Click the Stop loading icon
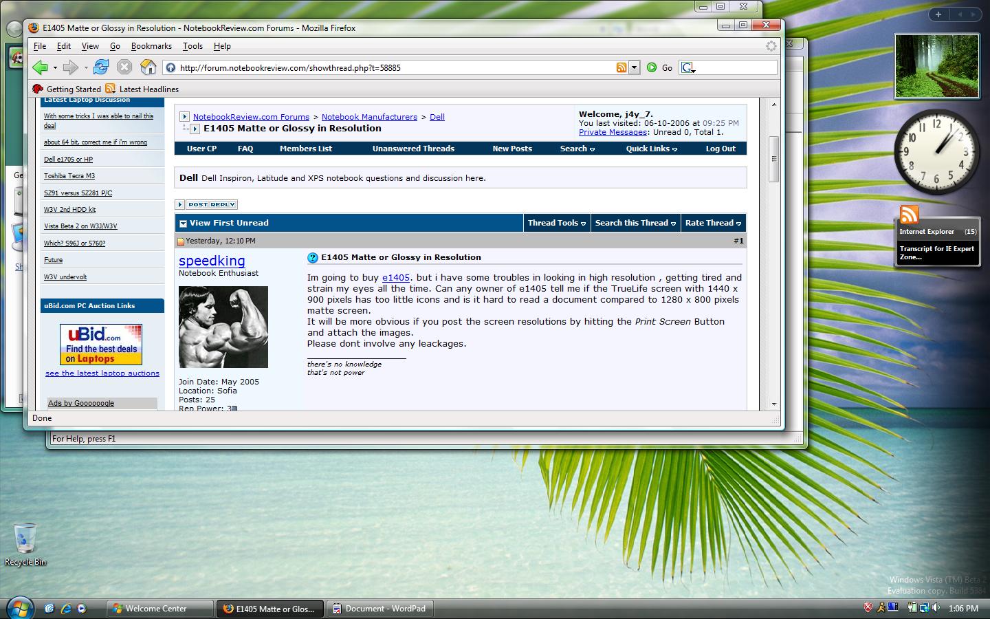Screen dimensions: 990x619 [x=124, y=67]
